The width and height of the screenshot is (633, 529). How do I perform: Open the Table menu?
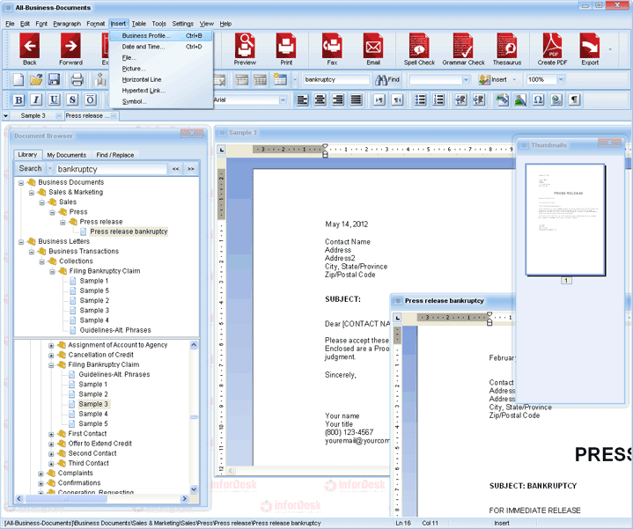(x=138, y=24)
